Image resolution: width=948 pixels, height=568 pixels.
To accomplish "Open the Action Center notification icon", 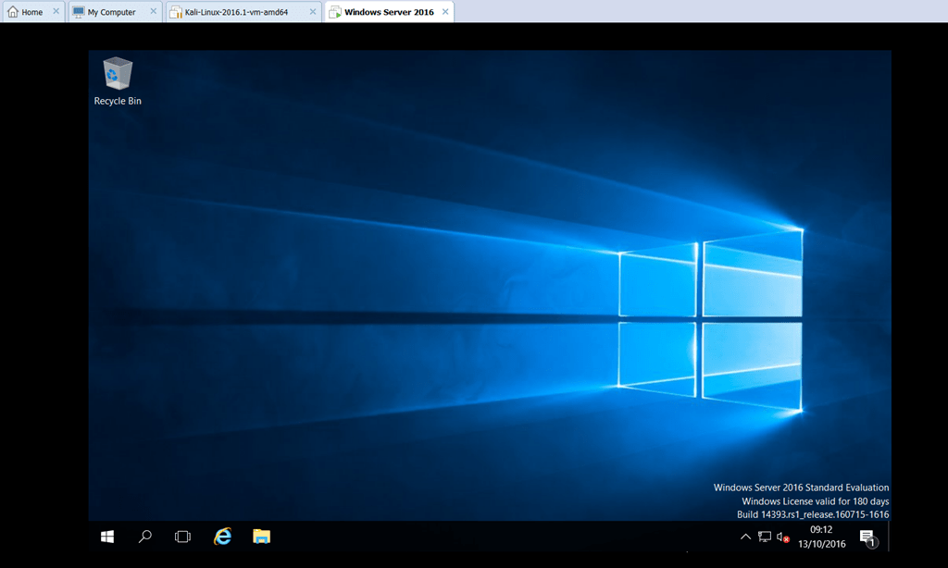I will coord(867,537).
